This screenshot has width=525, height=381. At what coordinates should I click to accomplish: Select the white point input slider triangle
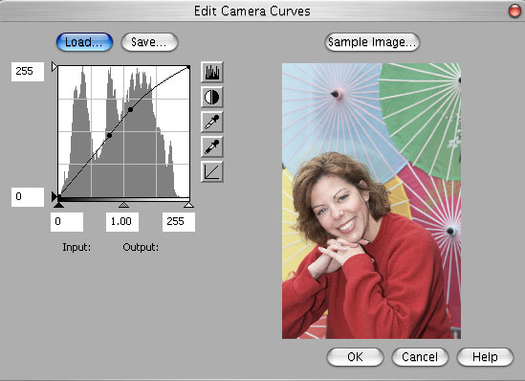point(188,205)
